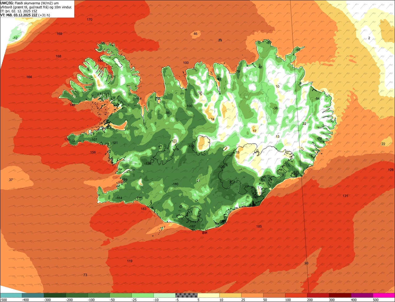Click the map value 169
Screen dimensions: 395x302
[60, 34]
